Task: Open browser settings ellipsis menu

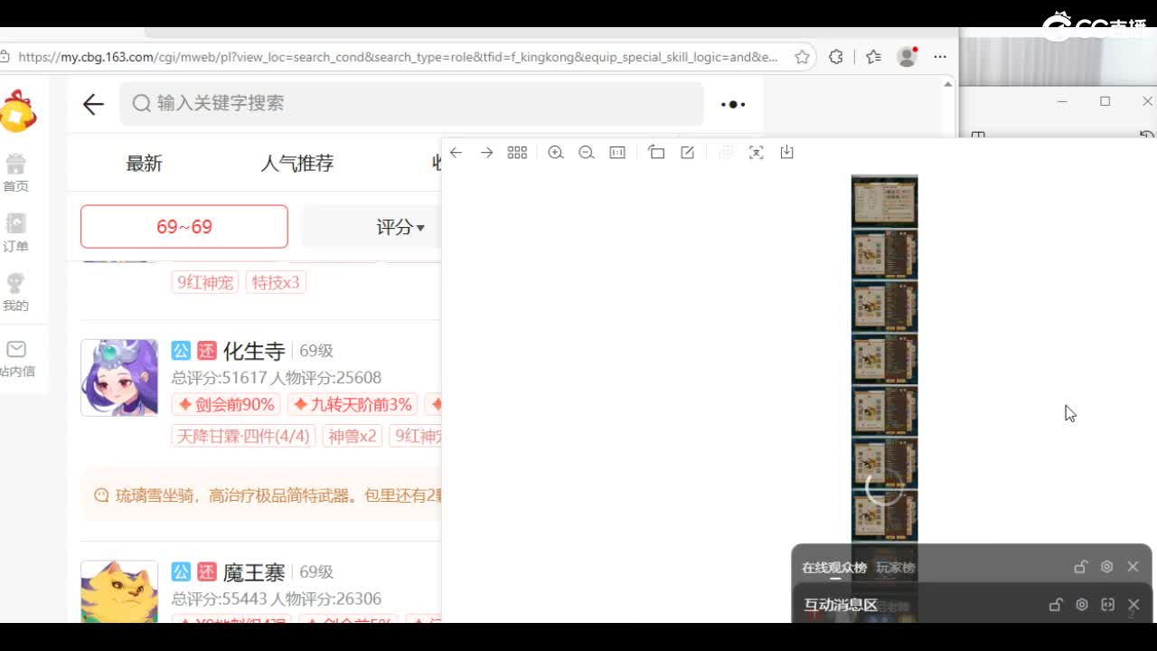Action: (940, 57)
